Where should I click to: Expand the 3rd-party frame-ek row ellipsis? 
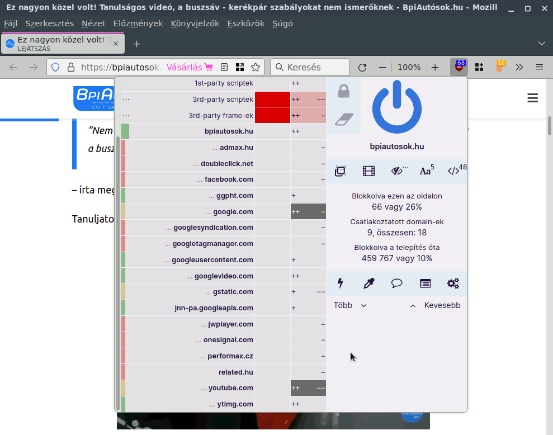pyautogui.click(x=126, y=115)
